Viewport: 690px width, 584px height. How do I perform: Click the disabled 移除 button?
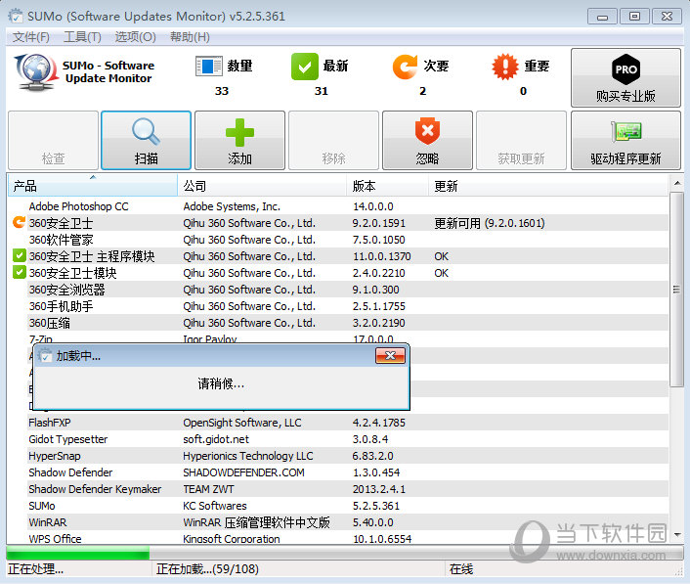pos(333,140)
